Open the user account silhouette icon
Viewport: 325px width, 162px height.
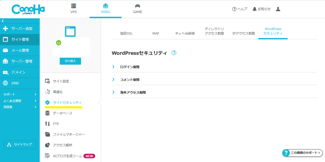tap(278, 9)
